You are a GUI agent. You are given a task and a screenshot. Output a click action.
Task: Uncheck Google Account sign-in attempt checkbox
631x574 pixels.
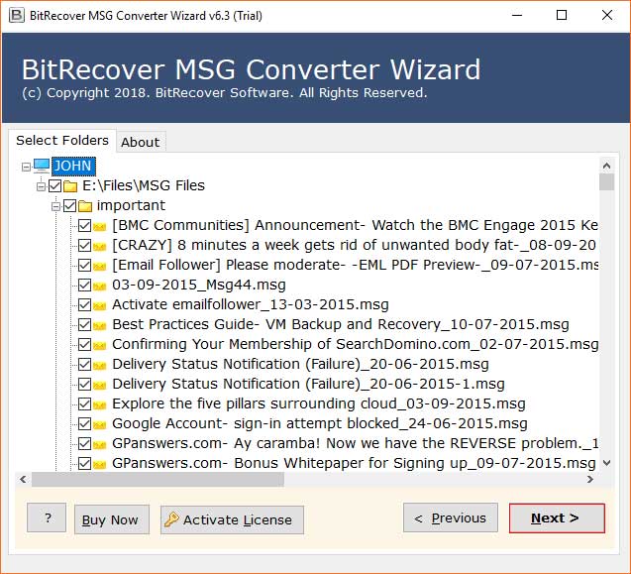point(84,423)
